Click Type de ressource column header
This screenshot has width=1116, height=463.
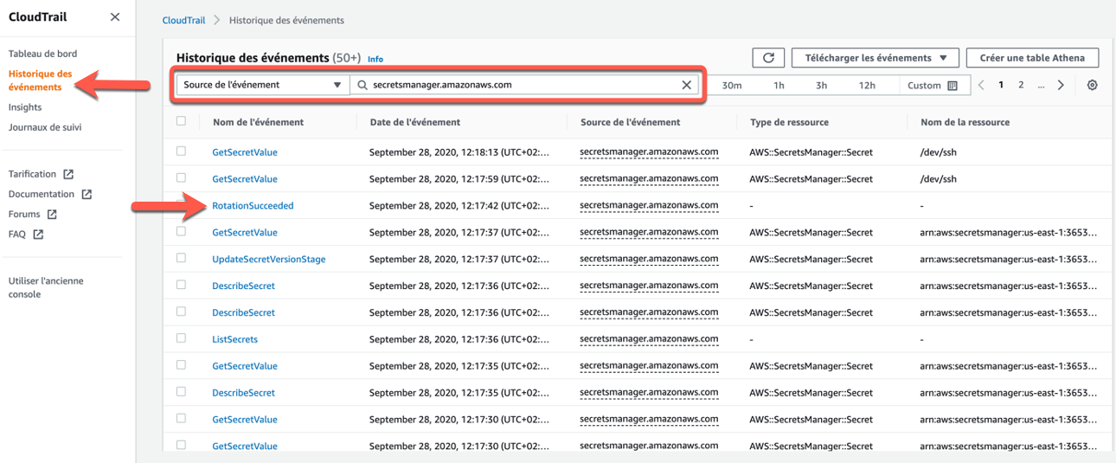(x=789, y=122)
